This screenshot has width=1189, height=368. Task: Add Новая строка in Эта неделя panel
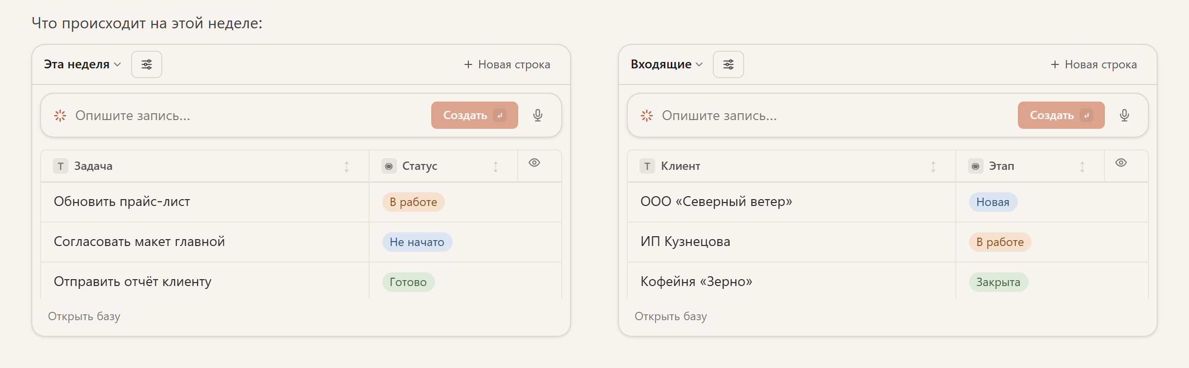point(507,64)
